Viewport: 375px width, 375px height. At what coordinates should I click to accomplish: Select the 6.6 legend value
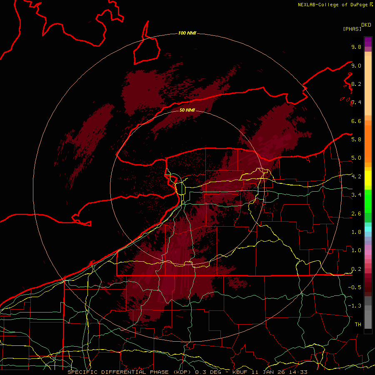[x=356, y=121]
